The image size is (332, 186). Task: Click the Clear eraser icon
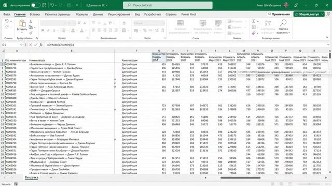254,33
